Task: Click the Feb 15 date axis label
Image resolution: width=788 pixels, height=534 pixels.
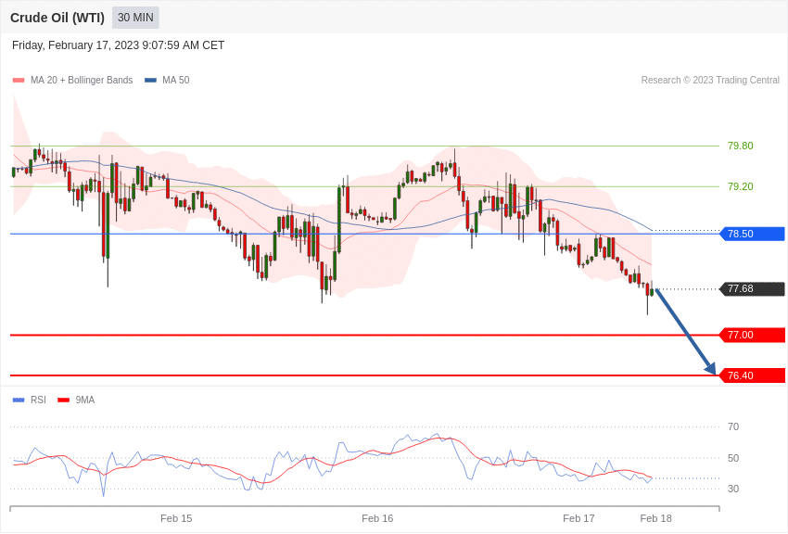Action: point(176,518)
